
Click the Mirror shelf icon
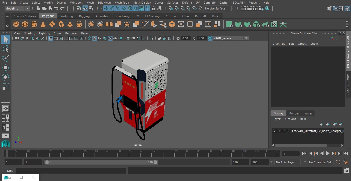pyautogui.click(x=109, y=24)
